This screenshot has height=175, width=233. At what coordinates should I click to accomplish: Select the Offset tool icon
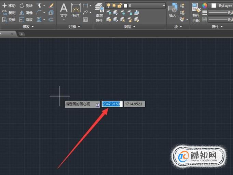(51, 20)
